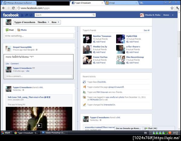Click Write something status box
181x141 pixels.
(39, 36)
